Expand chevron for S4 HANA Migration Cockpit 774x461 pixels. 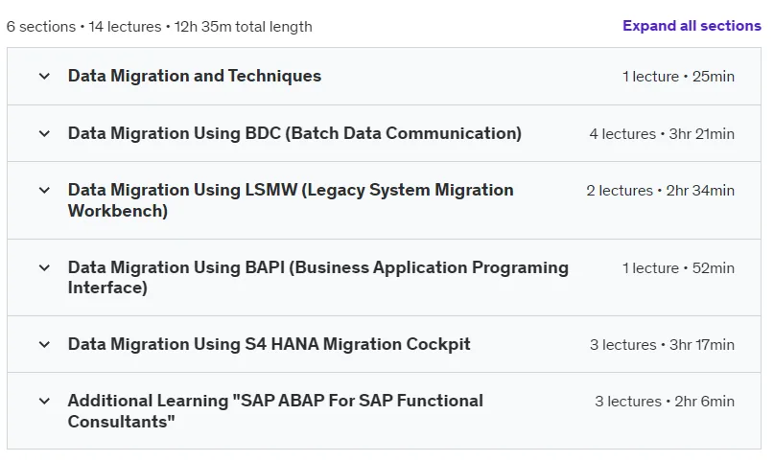(44, 344)
